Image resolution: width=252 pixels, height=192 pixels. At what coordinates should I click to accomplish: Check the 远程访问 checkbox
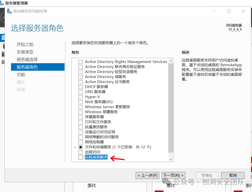coord(80,152)
